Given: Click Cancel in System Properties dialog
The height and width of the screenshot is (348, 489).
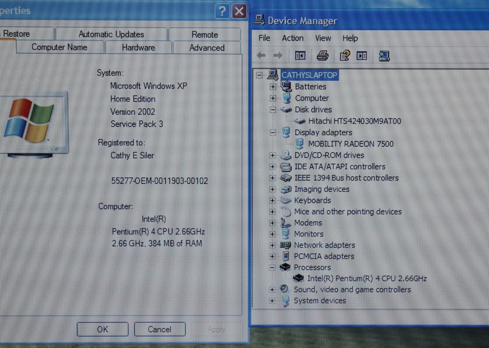Looking at the screenshot, I should 160,329.
